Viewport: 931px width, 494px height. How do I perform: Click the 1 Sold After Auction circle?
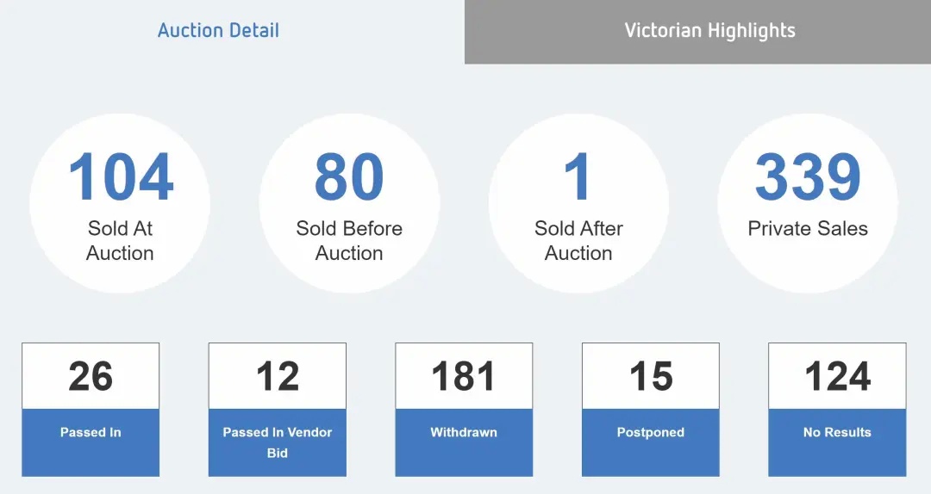[578, 203]
